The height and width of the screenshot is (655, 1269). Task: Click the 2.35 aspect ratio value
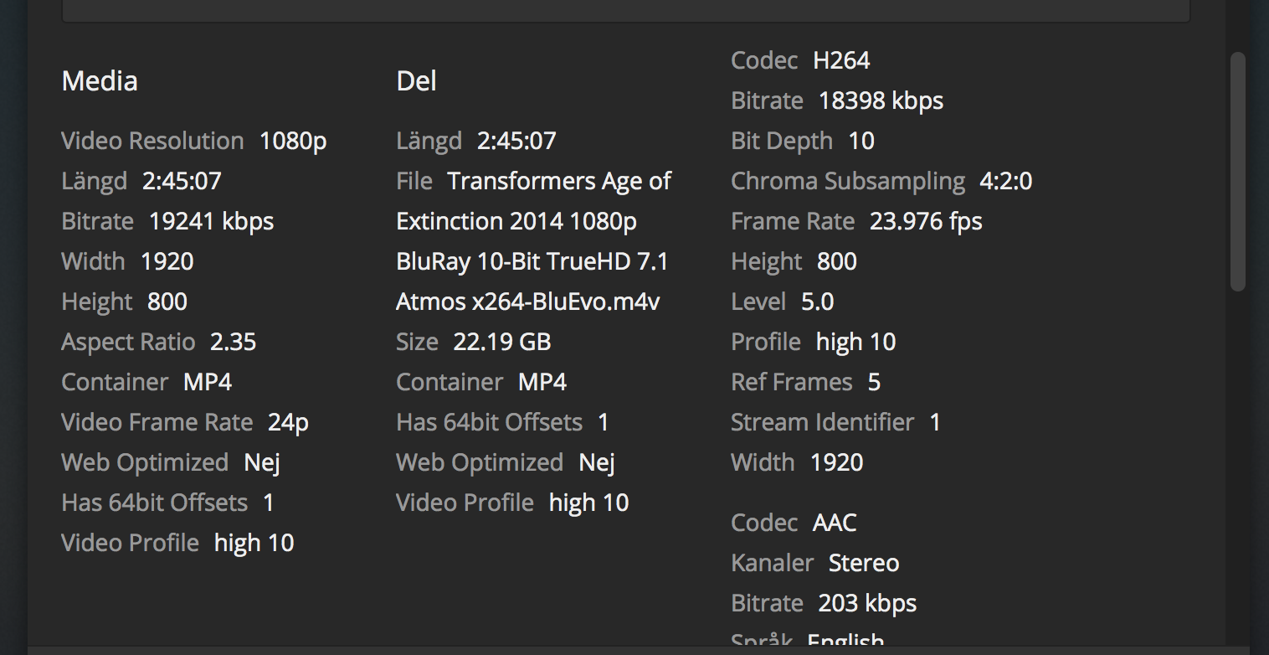233,342
